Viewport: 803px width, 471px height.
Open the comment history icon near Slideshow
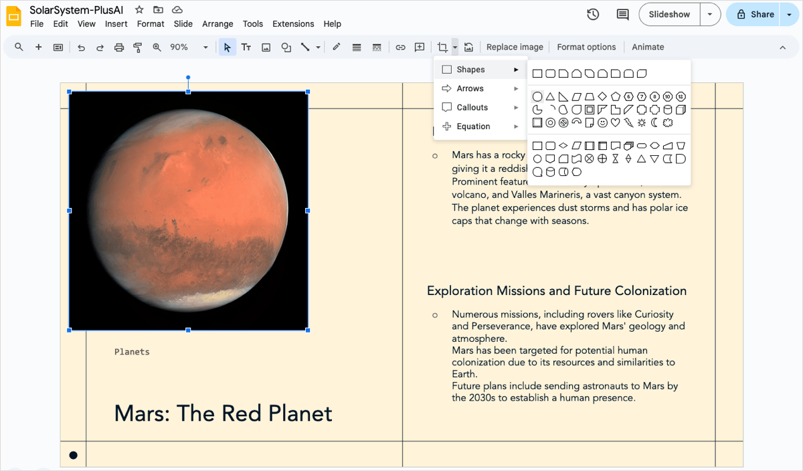pyautogui.click(x=622, y=14)
